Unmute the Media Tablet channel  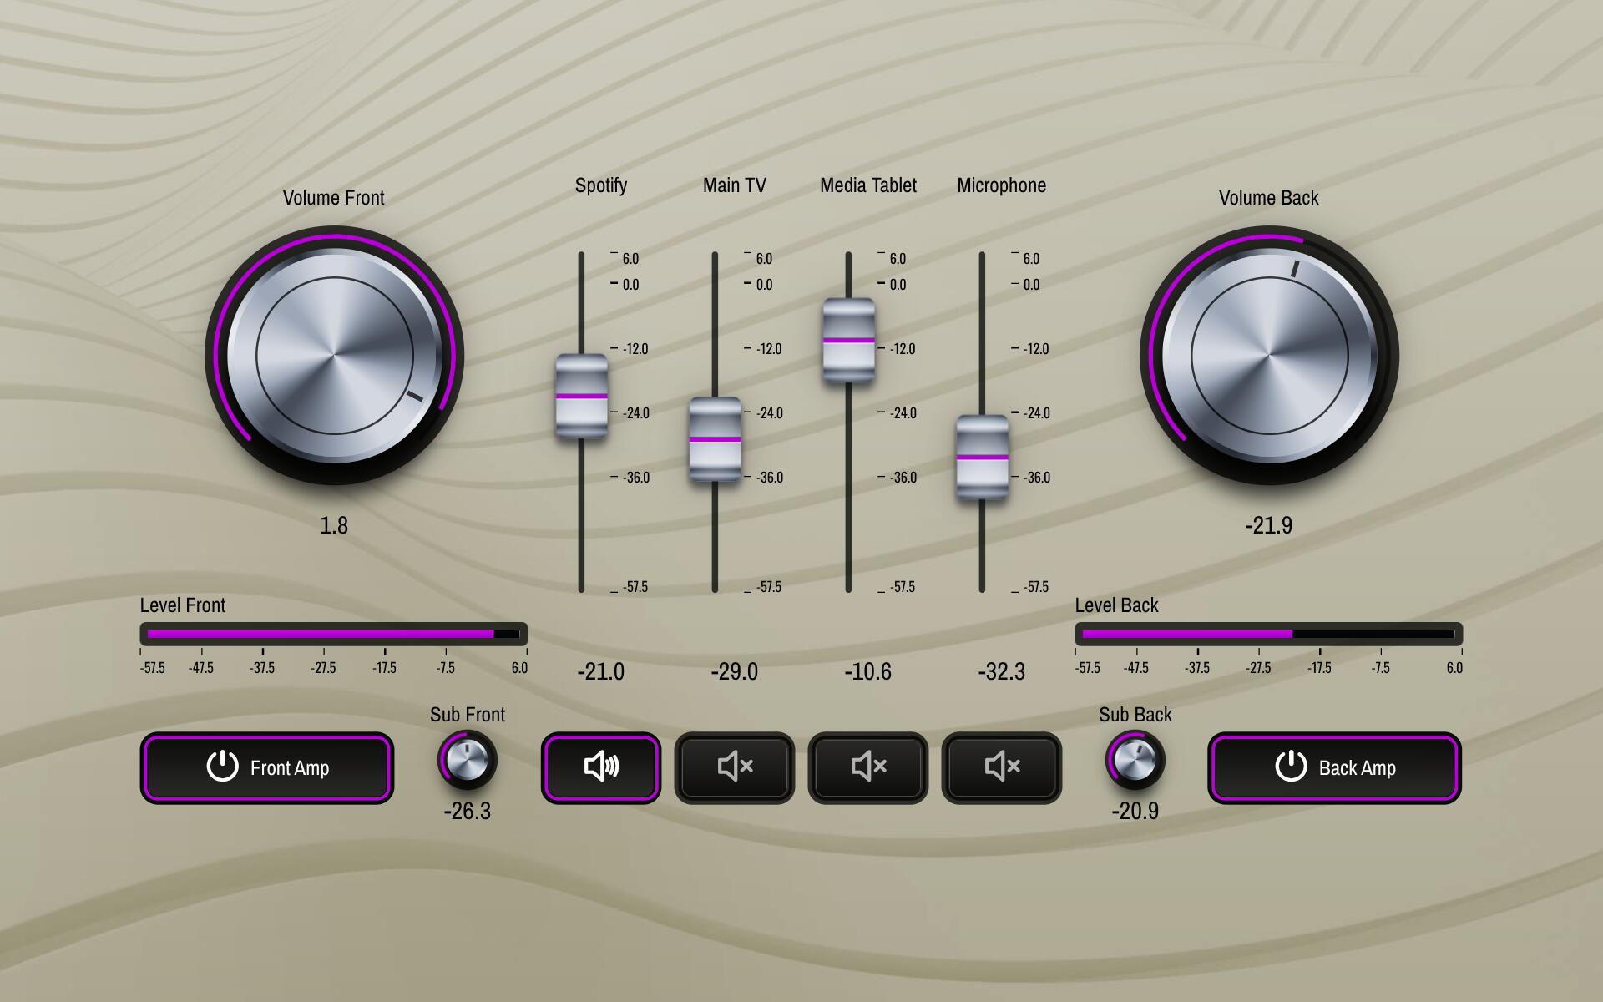pos(867,767)
